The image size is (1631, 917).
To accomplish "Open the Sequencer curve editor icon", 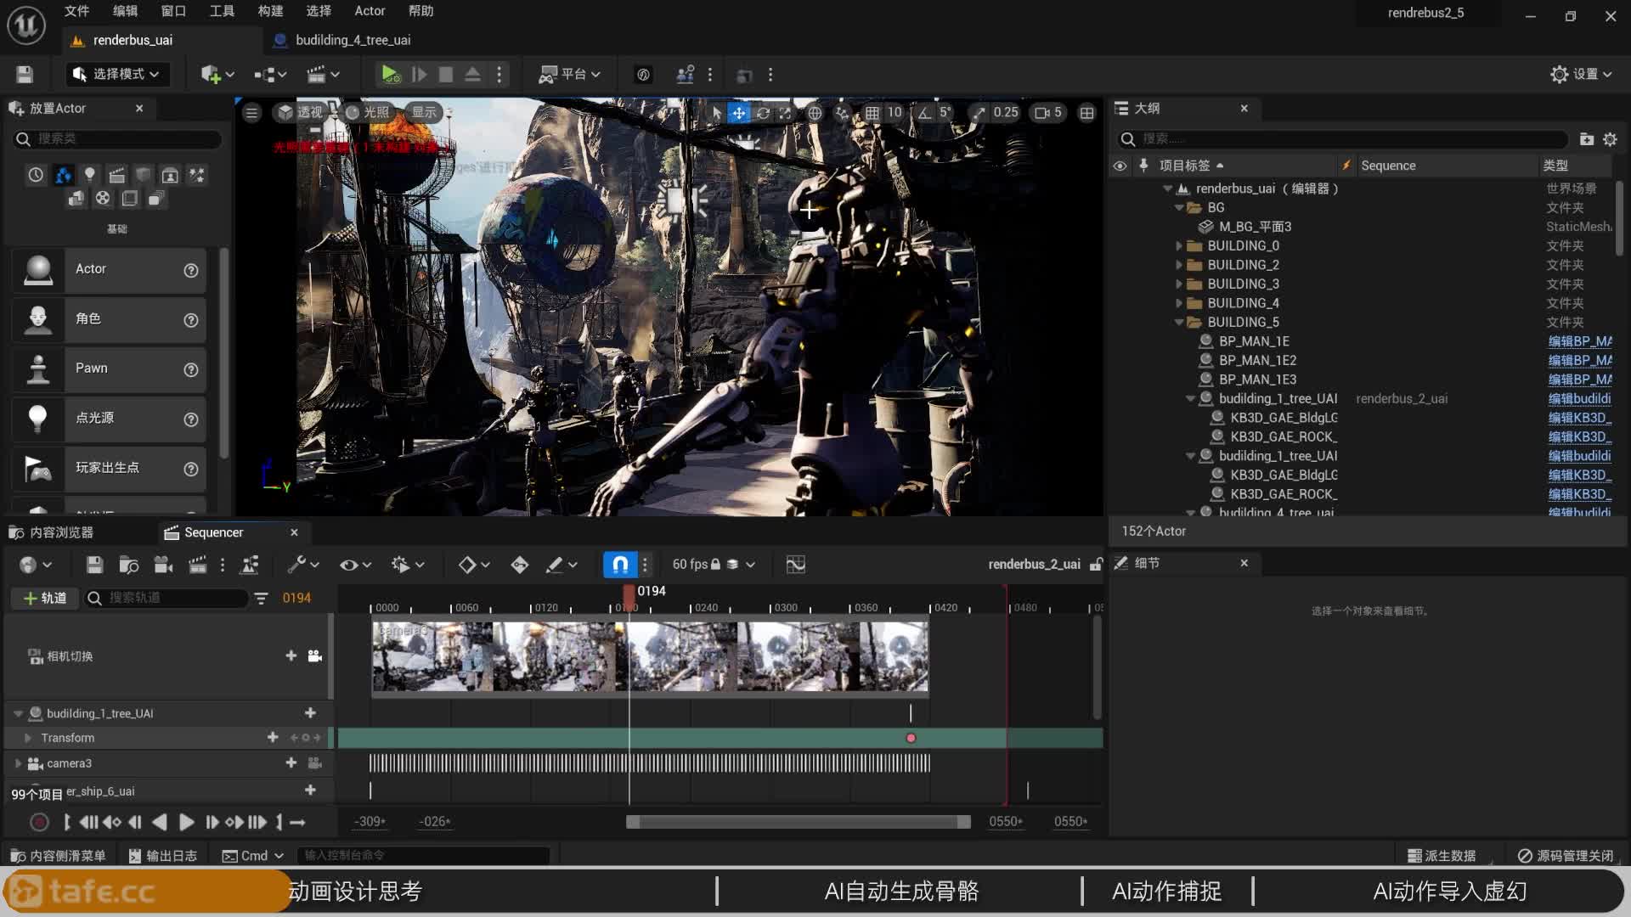I will tap(796, 565).
